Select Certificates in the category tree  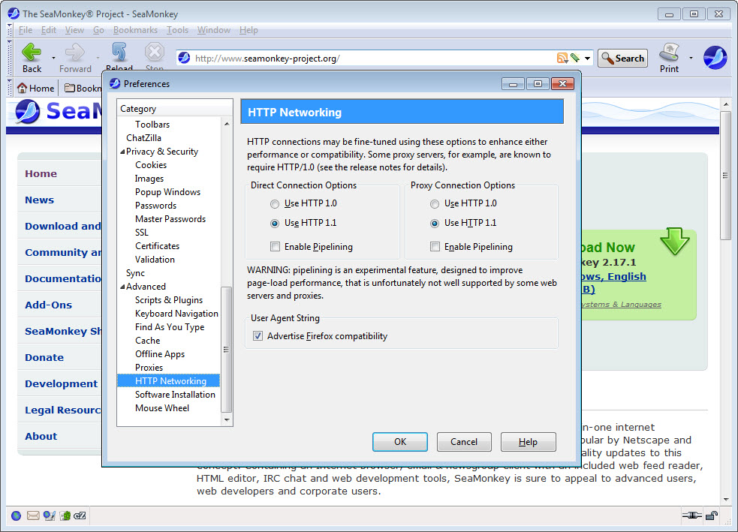coord(157,246)
